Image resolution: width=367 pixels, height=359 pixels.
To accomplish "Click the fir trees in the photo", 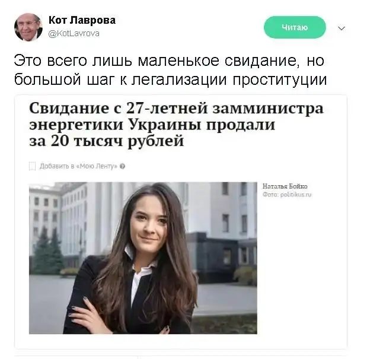I will [46, 252].
